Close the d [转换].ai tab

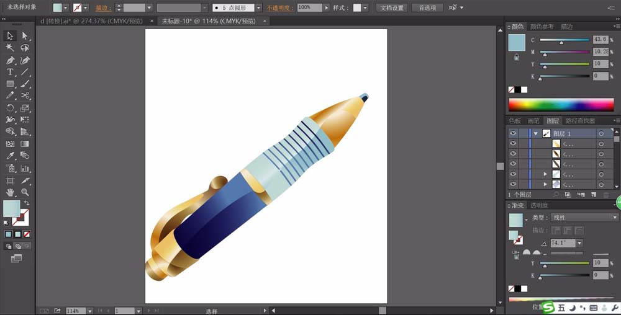click(x=152, y=21)
